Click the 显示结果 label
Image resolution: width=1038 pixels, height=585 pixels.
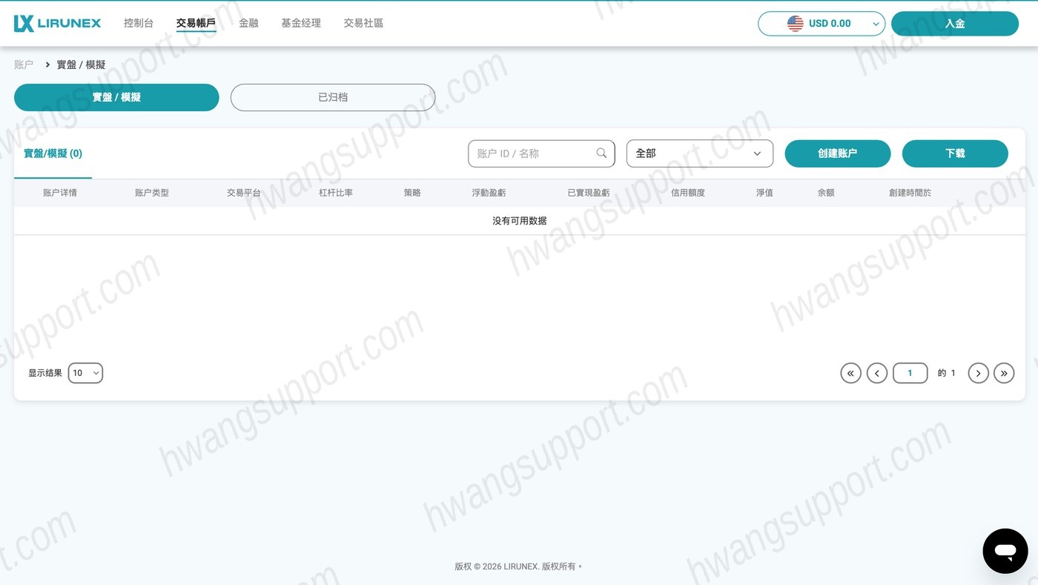pos(45,373)
